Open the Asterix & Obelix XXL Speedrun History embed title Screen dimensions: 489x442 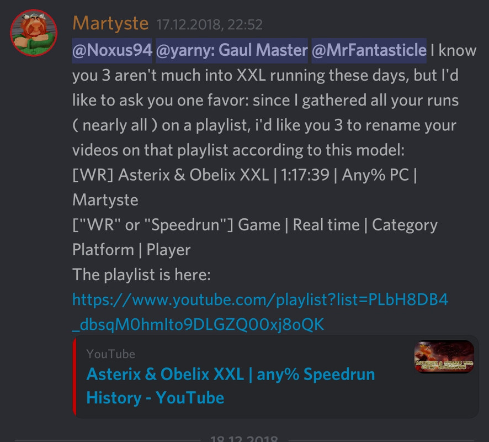(231, 386)
